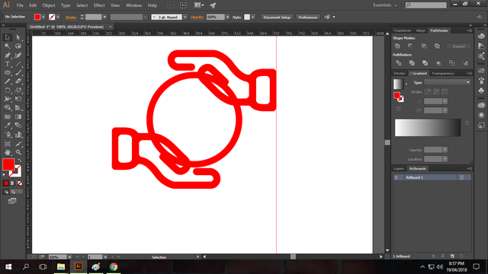Toggle the Change Screen Mode button
The height and width of the screenshot is (274, 488).
[x=12, y=201]
